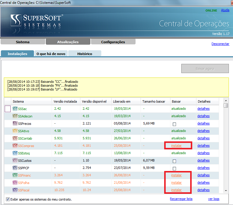The image size is (233, 205).
Task: Click the Versão instalada column header
Action: (x=66, y=101)
